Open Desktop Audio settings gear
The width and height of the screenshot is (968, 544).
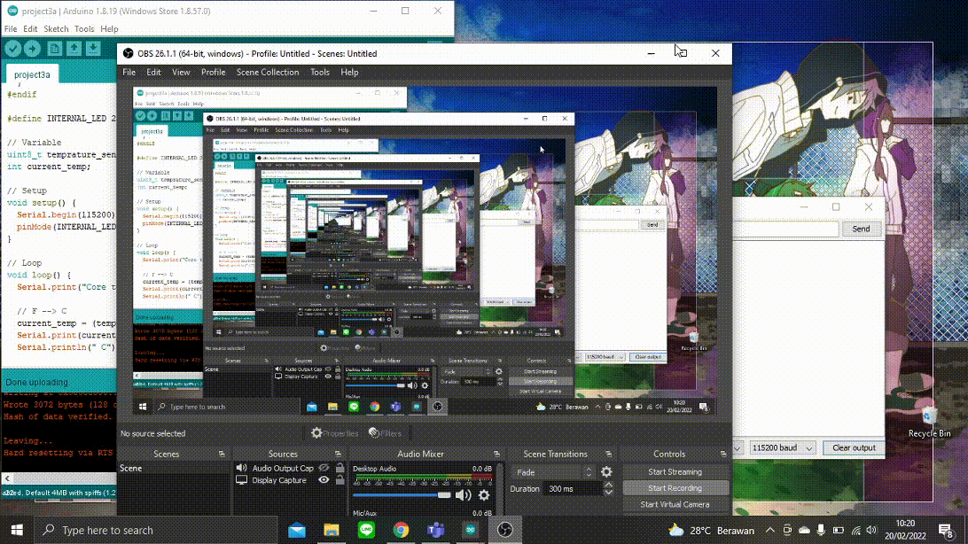point(484,494)
